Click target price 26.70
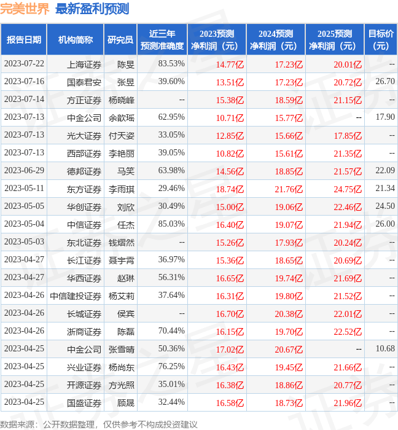 pyautogui.click(x=385, y=82)
